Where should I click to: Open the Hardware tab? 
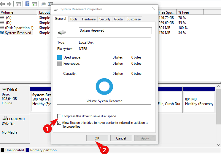tap(89, 19)
